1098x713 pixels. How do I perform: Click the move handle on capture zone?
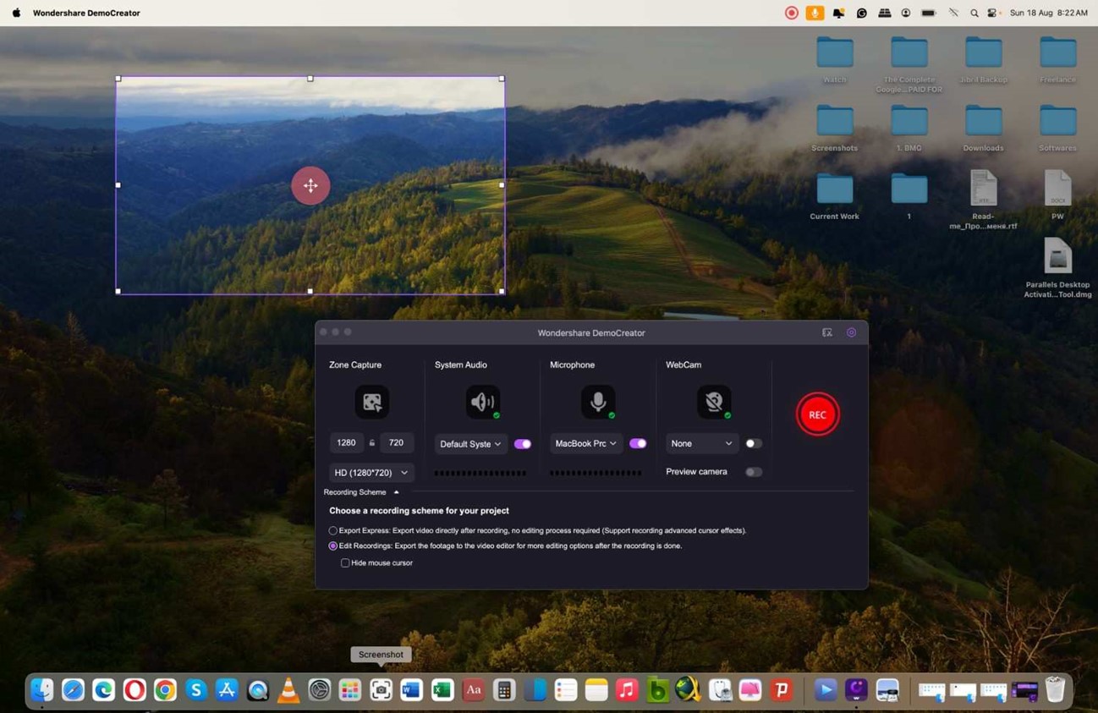tap(310, 185)
